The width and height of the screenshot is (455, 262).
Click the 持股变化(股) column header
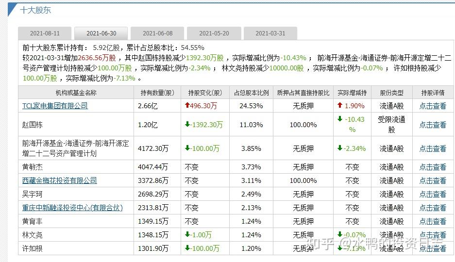205,93
